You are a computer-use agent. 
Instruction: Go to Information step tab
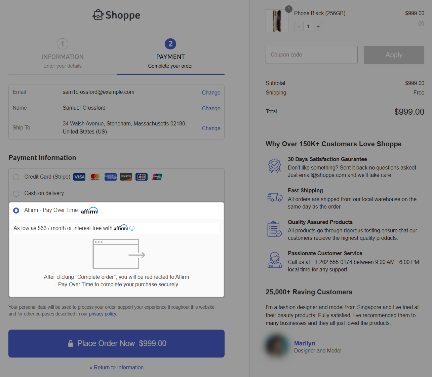click(x=63, y=54)
